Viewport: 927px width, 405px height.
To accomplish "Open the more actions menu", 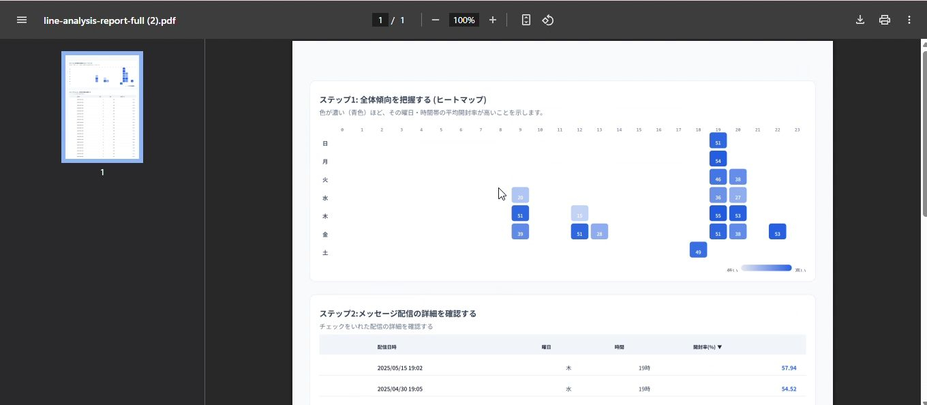I will 909,20.
